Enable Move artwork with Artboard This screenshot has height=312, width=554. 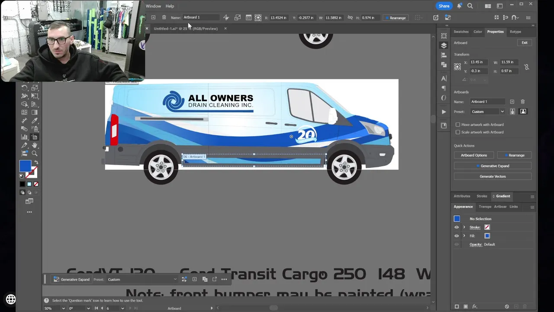458,125
